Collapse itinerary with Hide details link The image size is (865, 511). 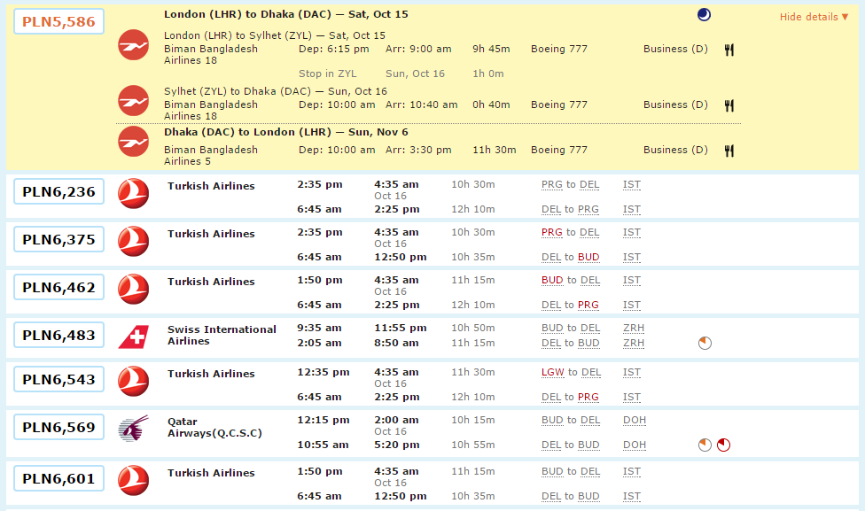(814, 17)
